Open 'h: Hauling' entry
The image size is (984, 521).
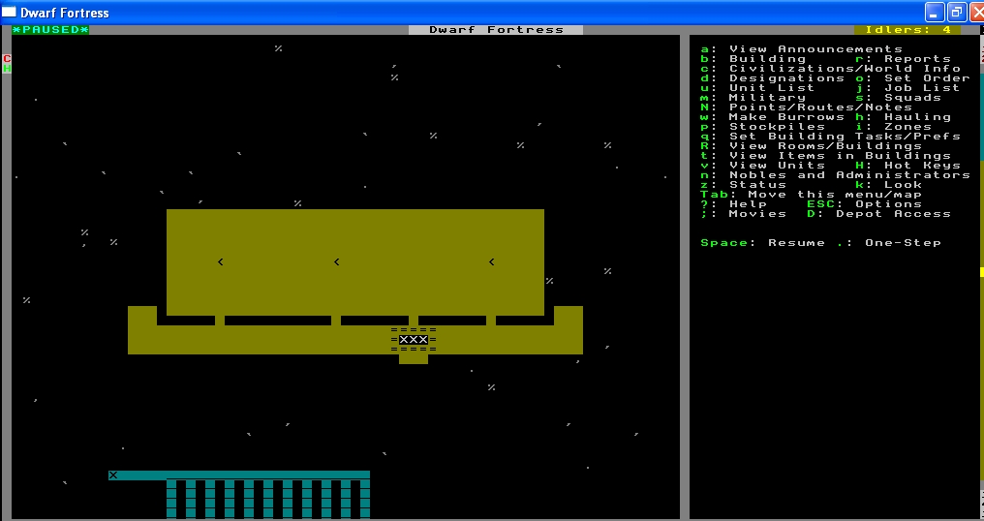(x=903, y=117)
